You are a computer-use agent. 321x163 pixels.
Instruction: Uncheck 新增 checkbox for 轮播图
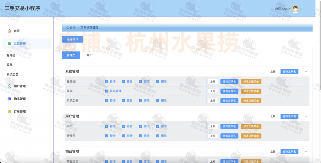(x=107, y=81)
